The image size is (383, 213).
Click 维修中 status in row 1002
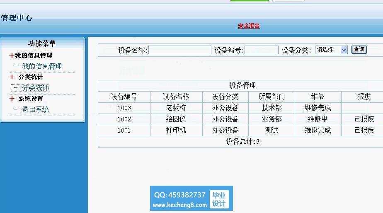click(318, 119)
